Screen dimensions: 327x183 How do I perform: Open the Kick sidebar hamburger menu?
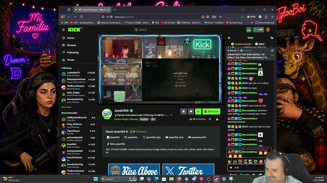63,30
